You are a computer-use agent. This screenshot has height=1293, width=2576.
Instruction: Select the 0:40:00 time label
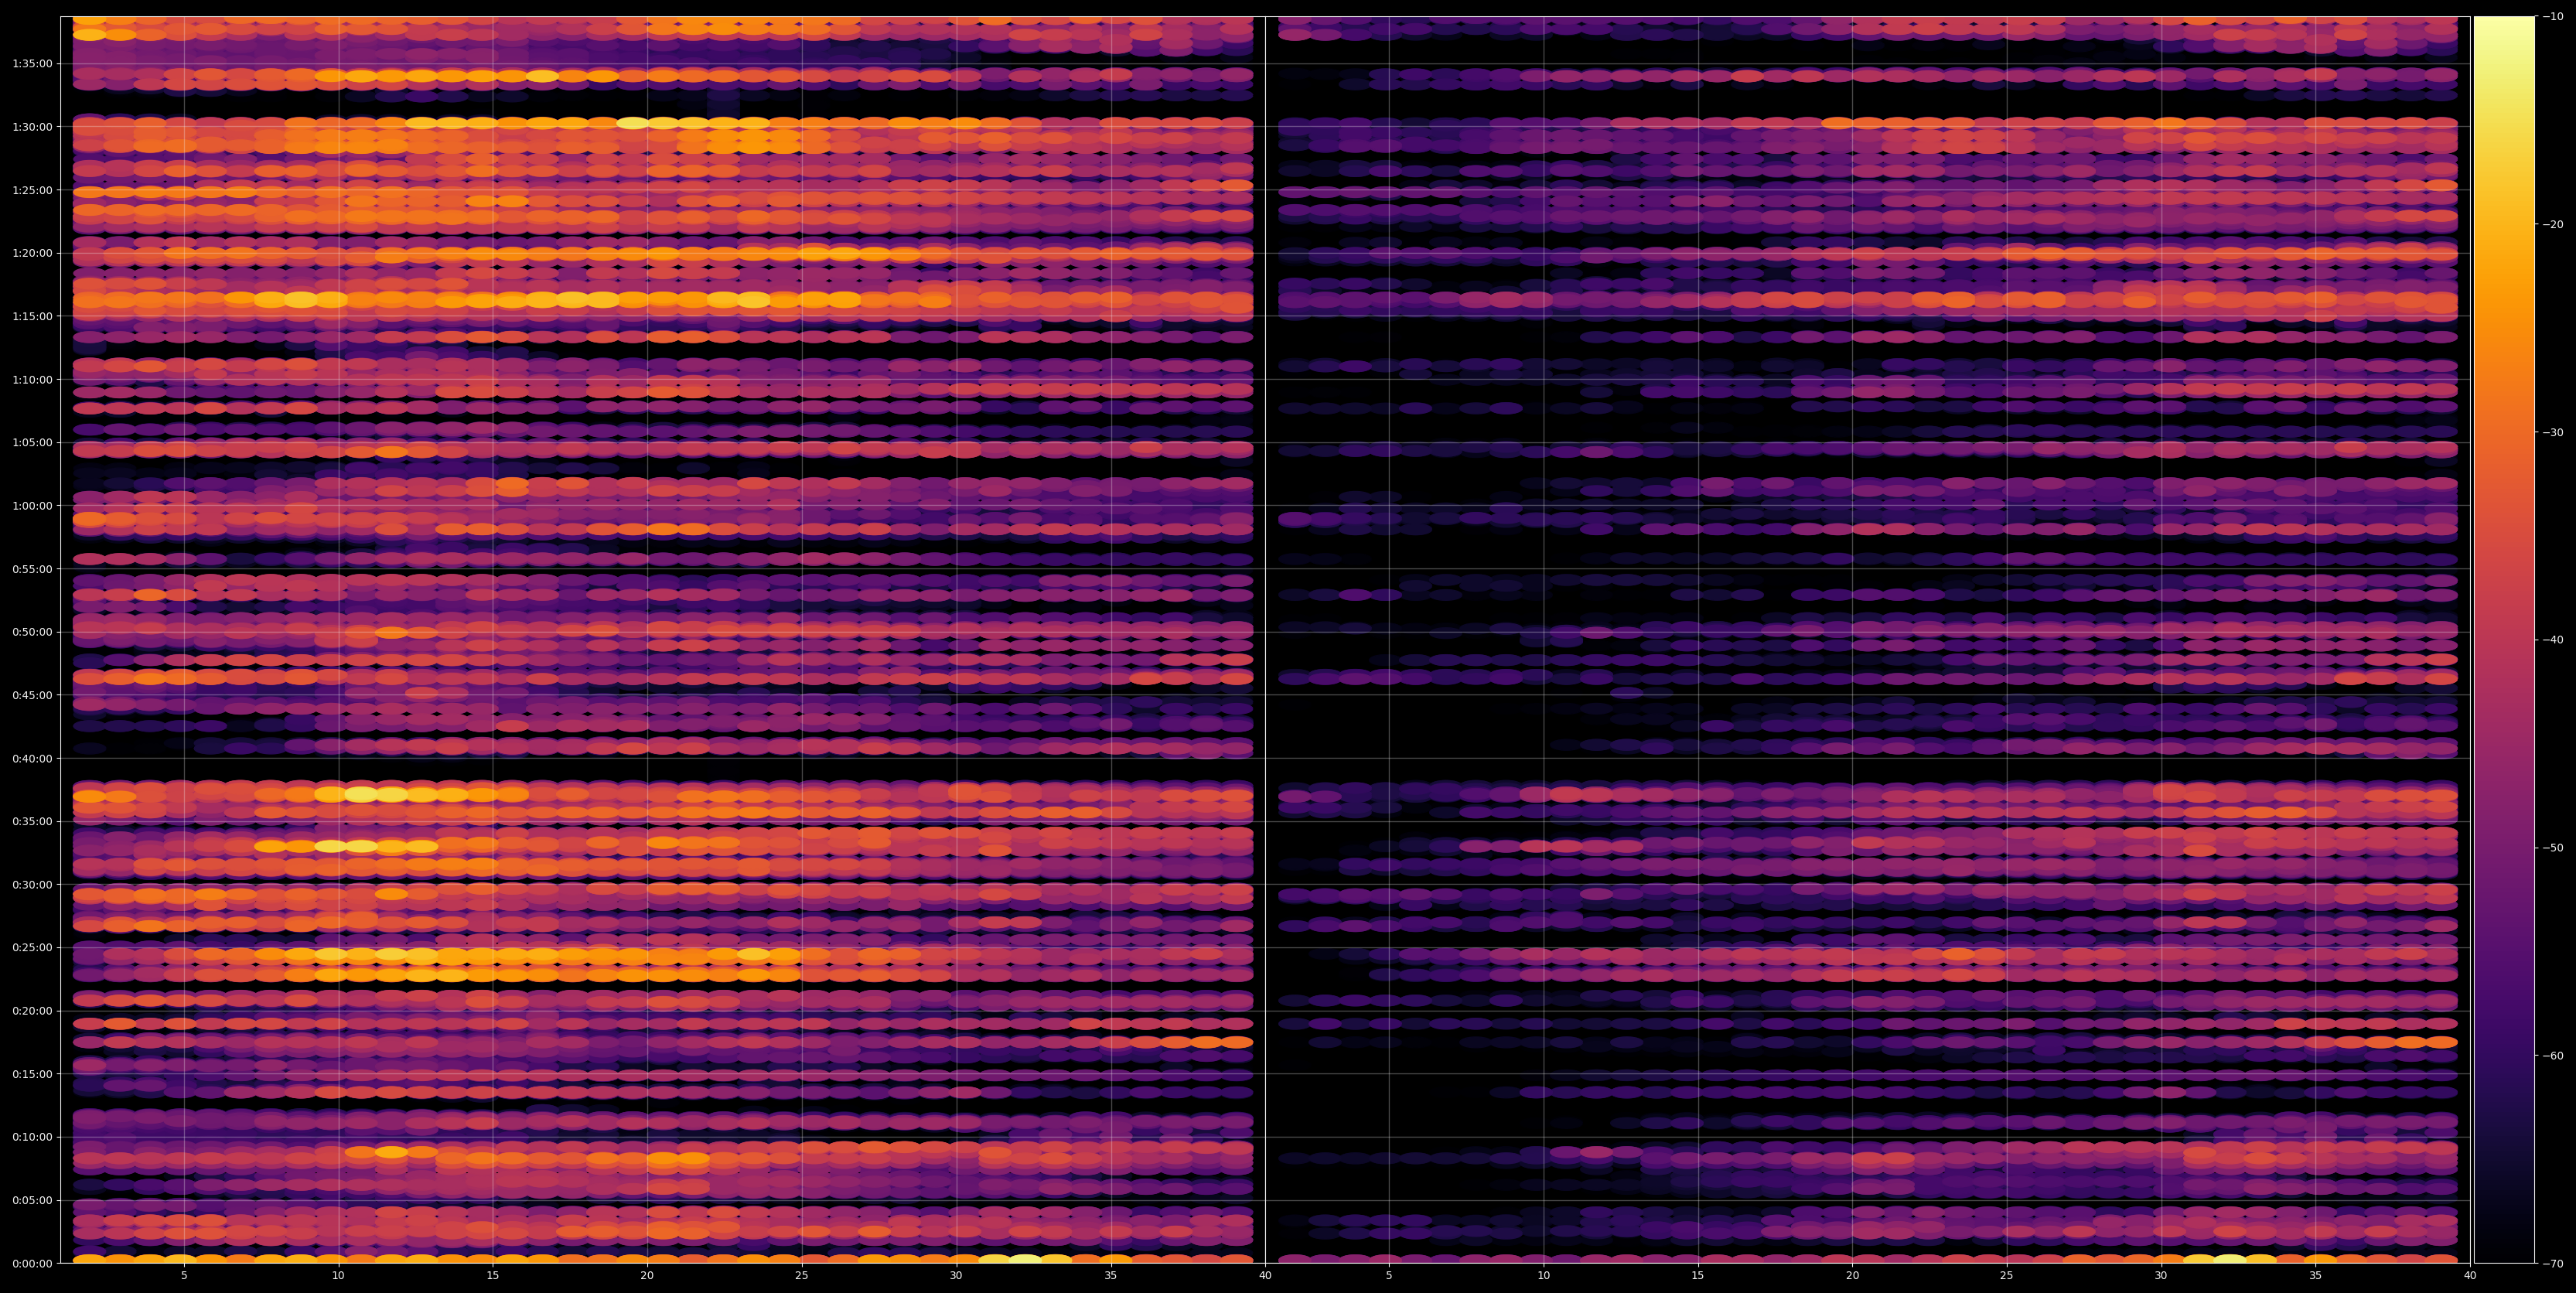pyautogui.click(x=32, y=758)
